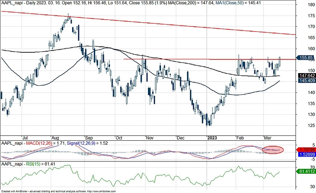The height and width of the screenshot is (193, 316).
Task: Click the 135 price axis label
Action: (312, 104)
